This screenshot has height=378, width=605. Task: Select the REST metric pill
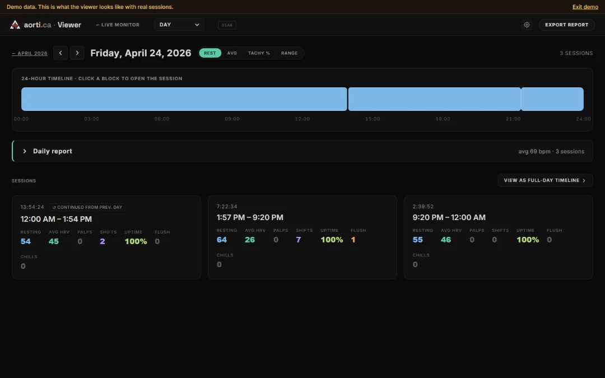tap(210, 53)
